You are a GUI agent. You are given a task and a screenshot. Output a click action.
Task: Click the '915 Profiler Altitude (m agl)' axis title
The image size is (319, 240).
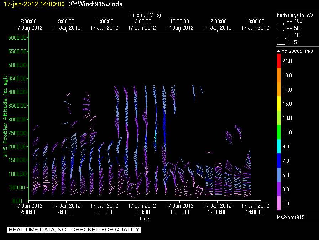5,116
